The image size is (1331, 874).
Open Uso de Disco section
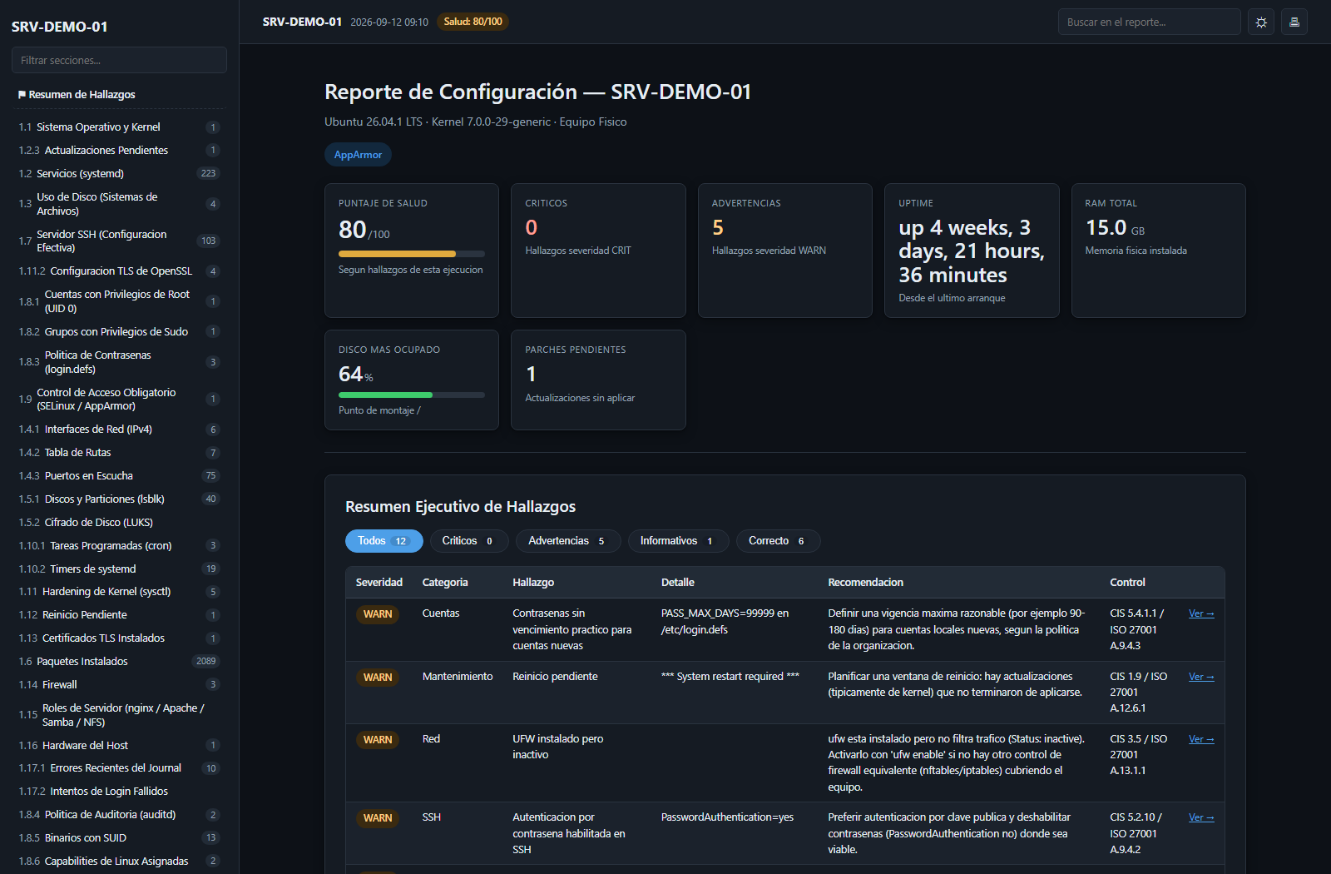(119, 204)
